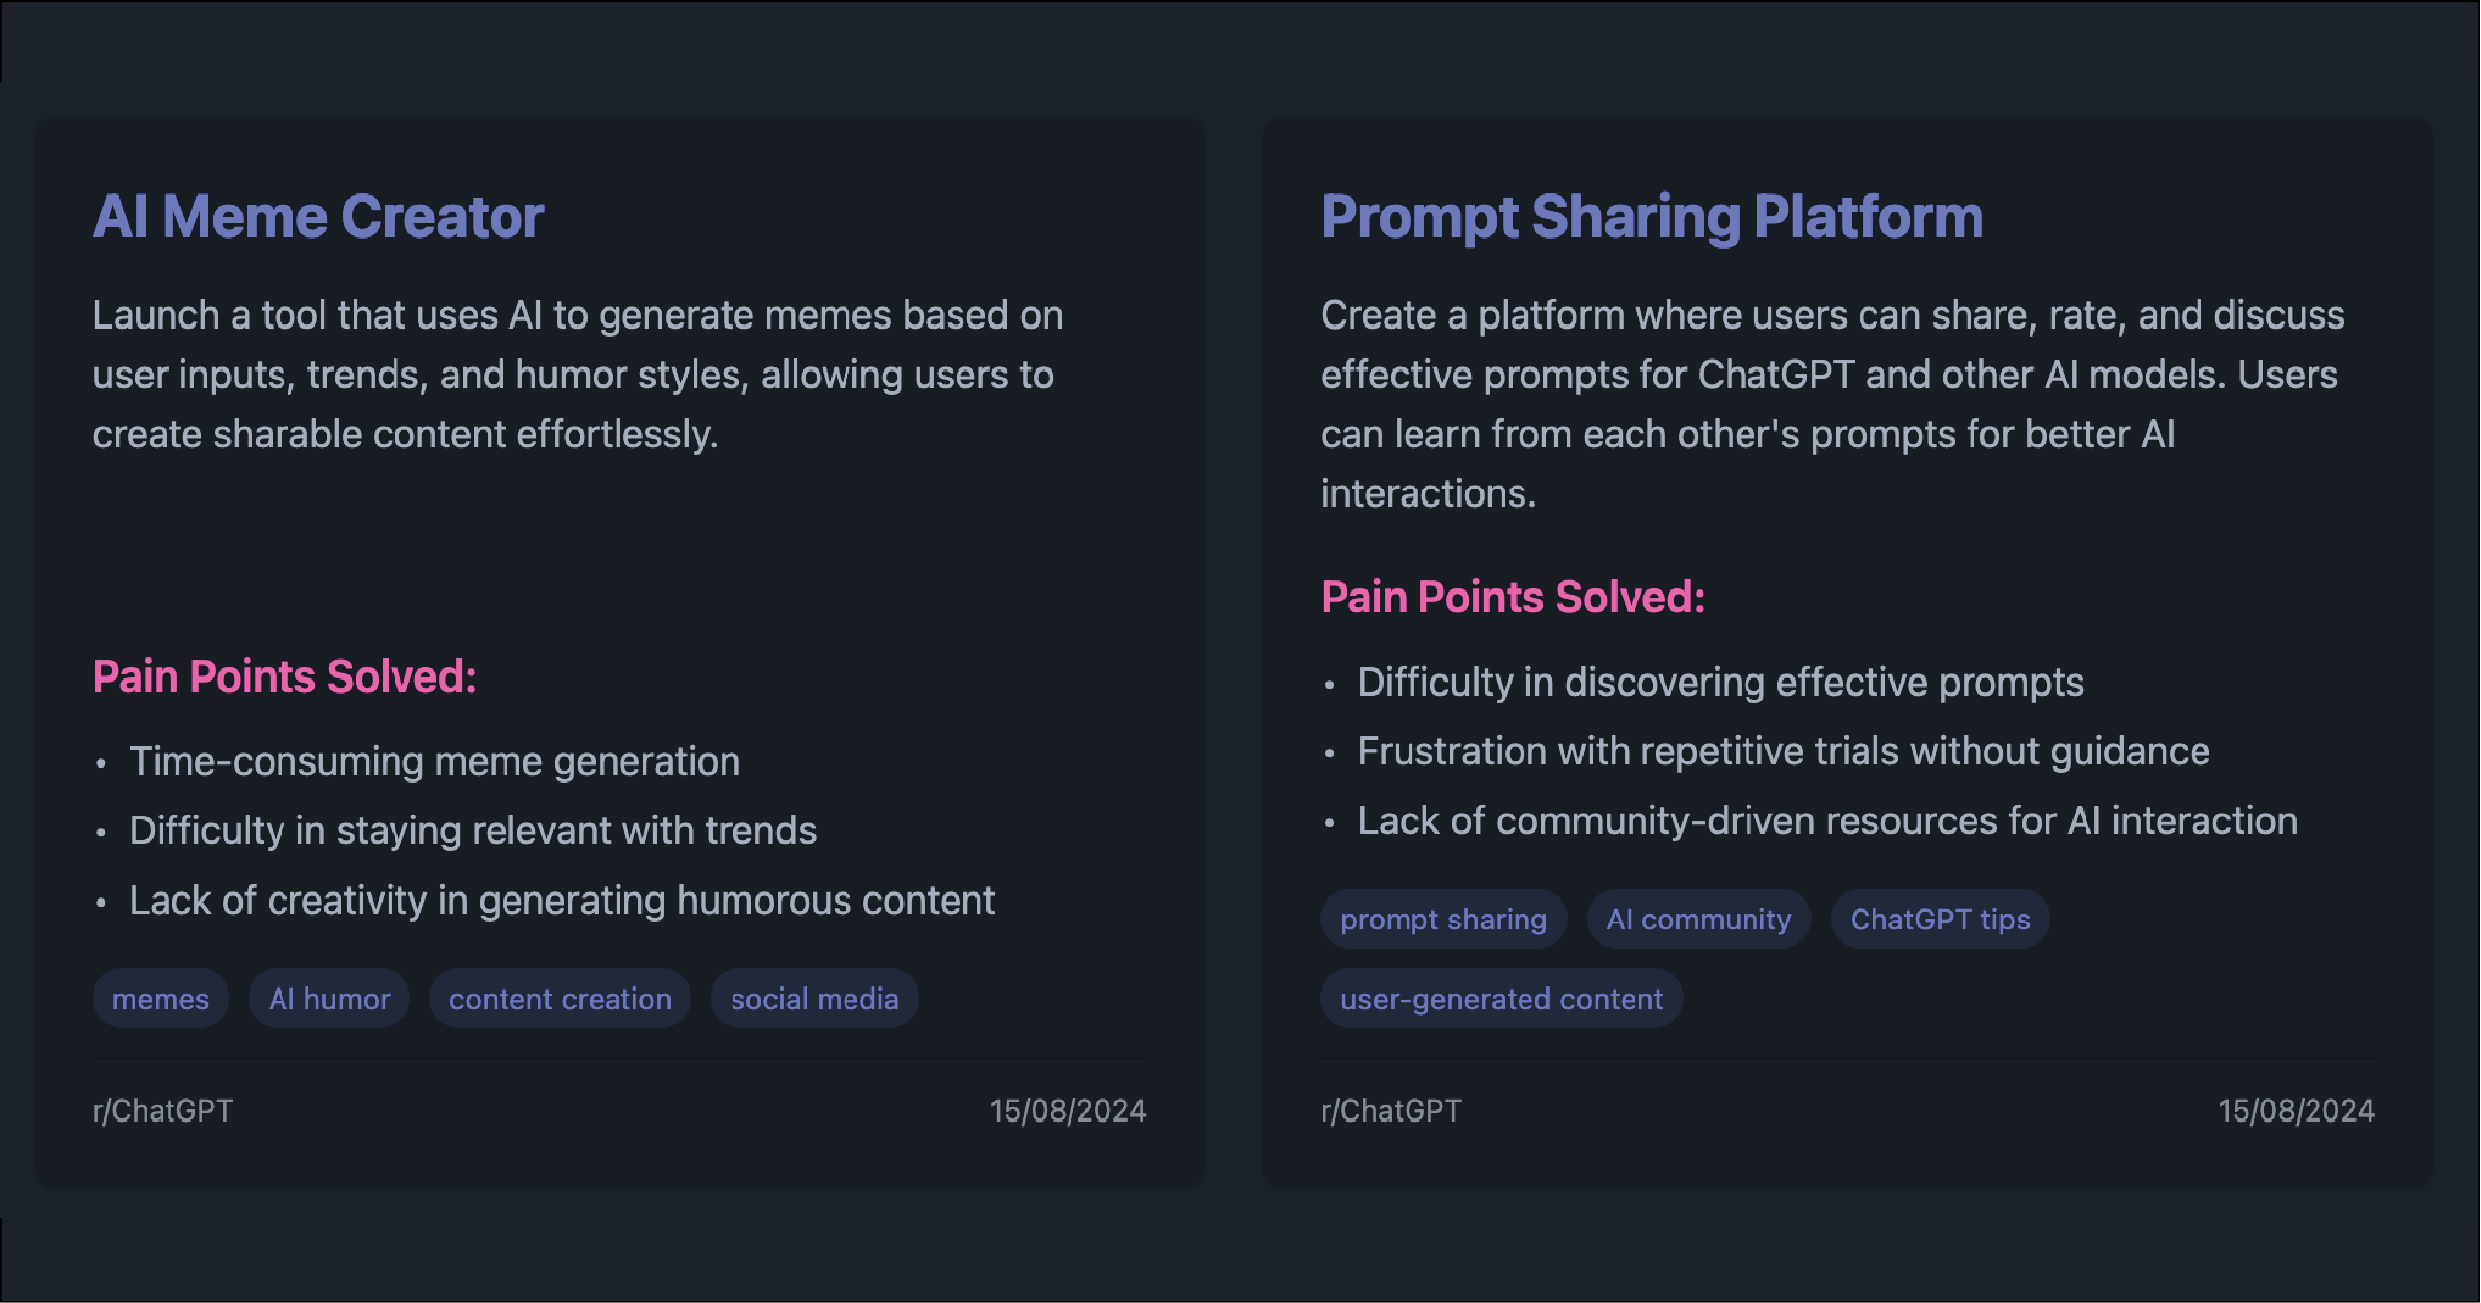Click "Lack of creativity in generating humorous content" bullet
The height and width of the screenshot is (1303, 2481).
(562, 900)
